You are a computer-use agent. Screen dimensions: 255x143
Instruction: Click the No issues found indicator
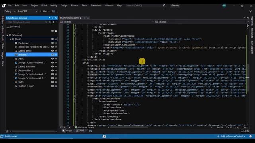[x=84, y=128]
